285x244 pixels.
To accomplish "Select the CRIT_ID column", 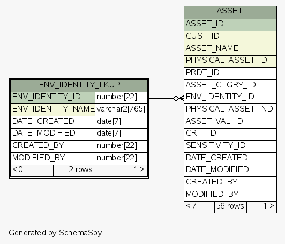I will [230, 134].
